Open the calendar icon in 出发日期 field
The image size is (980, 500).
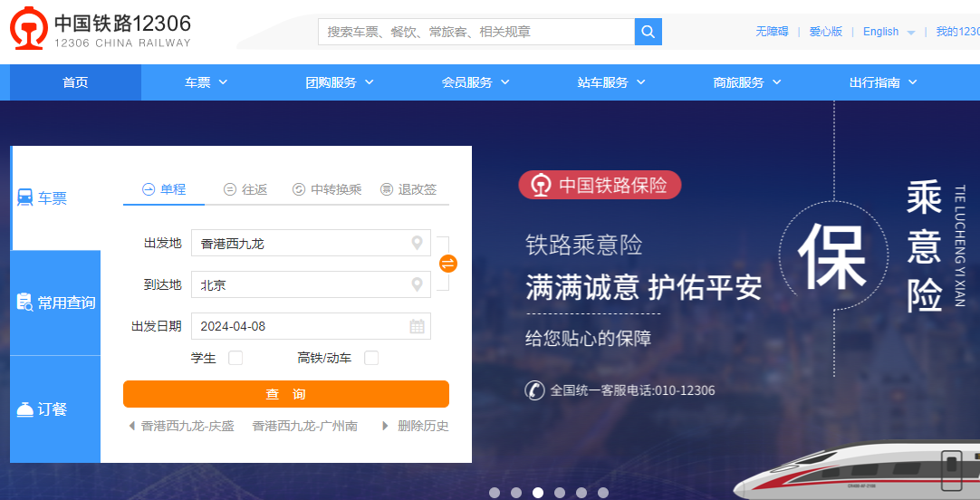pos(417,326)
